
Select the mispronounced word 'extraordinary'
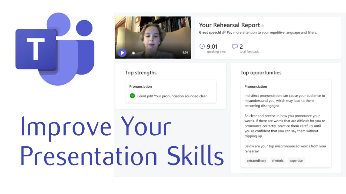[256, 161]
